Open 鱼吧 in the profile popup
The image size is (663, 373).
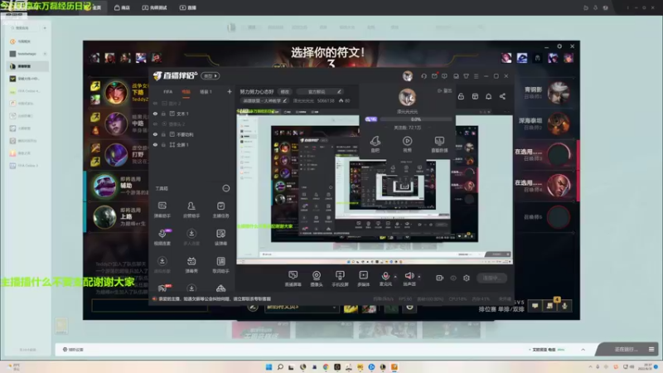[375, 143]
